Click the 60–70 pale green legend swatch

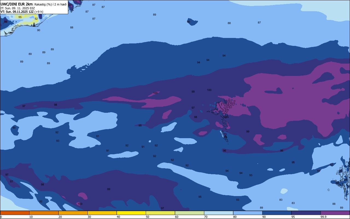point(189,213)
